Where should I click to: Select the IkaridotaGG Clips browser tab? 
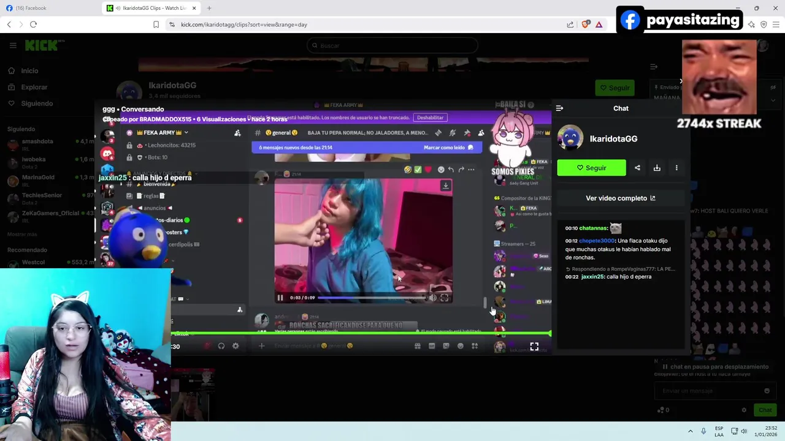[150, 8]
